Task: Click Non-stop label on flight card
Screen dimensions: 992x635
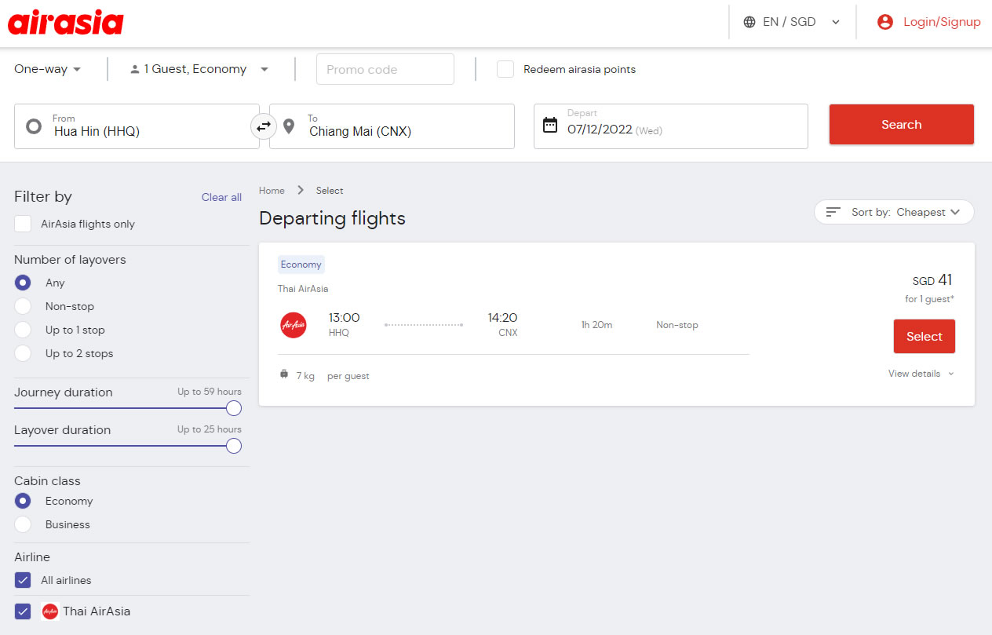Action: (677, 325)
